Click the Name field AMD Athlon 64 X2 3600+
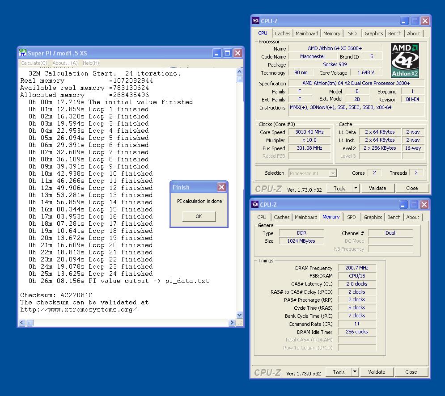 click(335, 49)
